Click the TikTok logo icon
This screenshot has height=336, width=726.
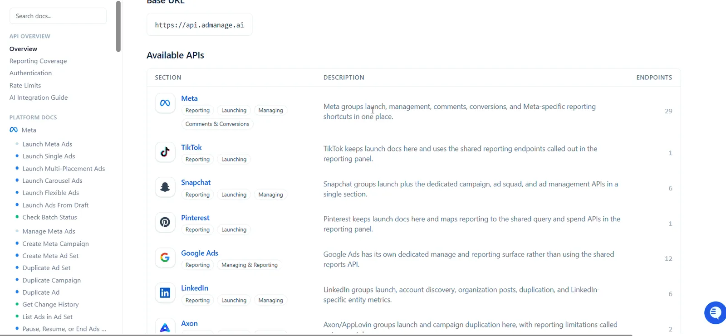pos(165,152)
